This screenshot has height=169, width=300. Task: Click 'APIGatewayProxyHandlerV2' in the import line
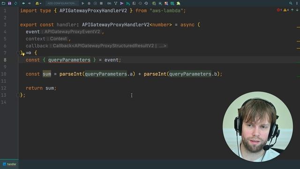click(93, 10)
